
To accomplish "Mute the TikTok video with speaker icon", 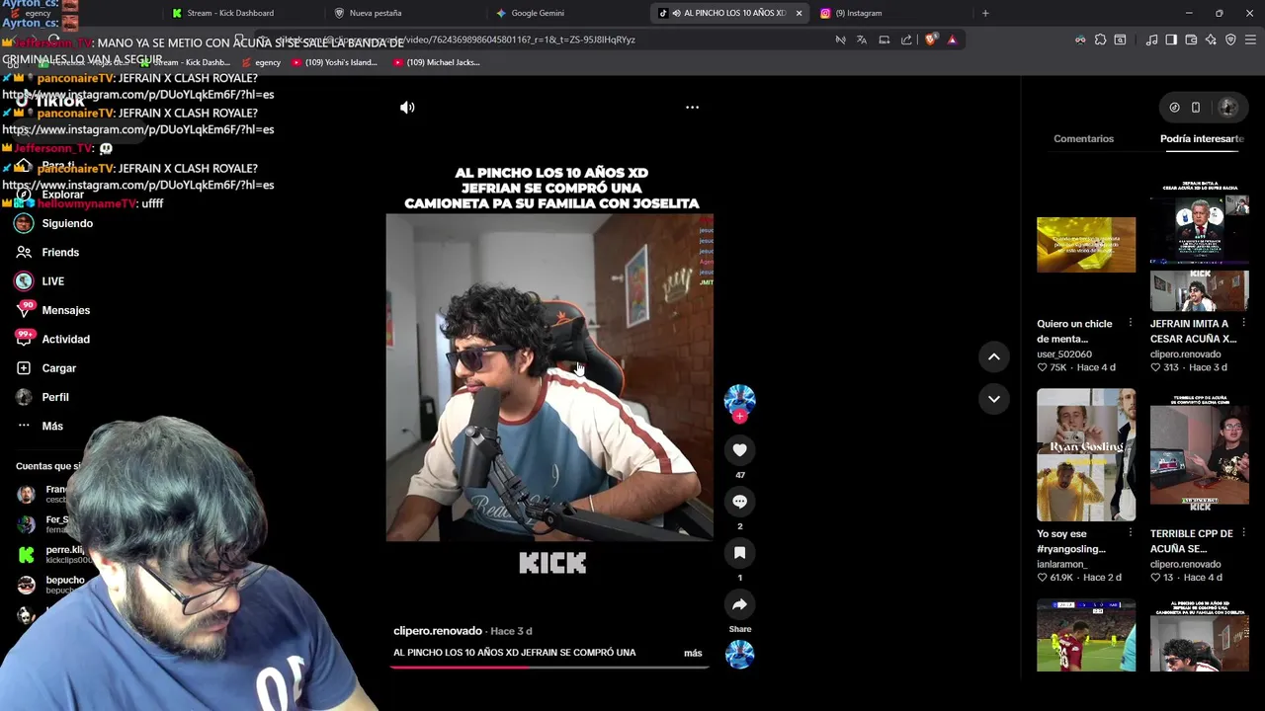I will point(407,108).
